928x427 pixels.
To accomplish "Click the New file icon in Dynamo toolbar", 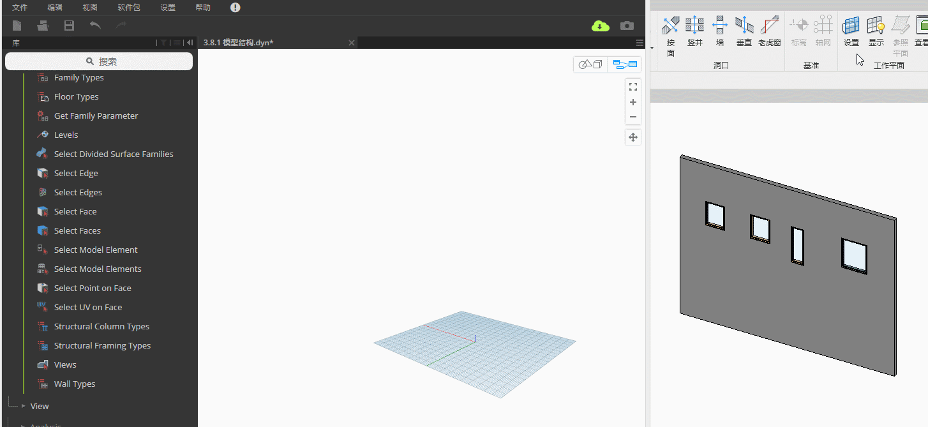I will (x=17, y=26).
